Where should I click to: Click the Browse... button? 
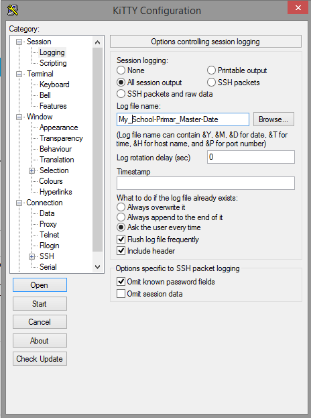pos(273,119)
